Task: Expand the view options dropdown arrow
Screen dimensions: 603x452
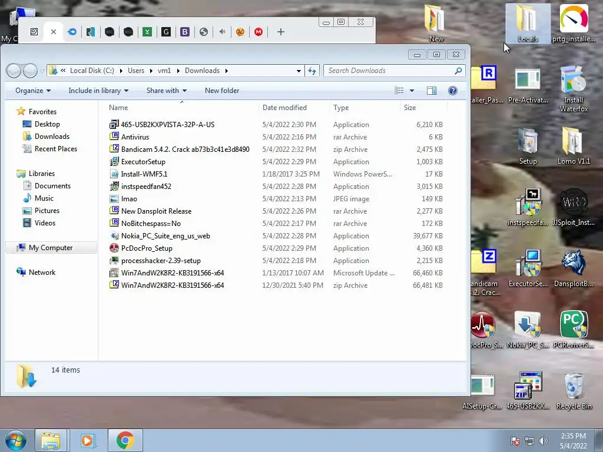Action: pos(412,91)
